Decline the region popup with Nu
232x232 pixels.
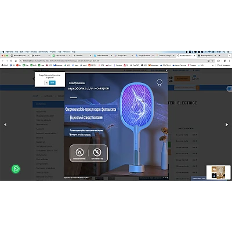point(46,83)
